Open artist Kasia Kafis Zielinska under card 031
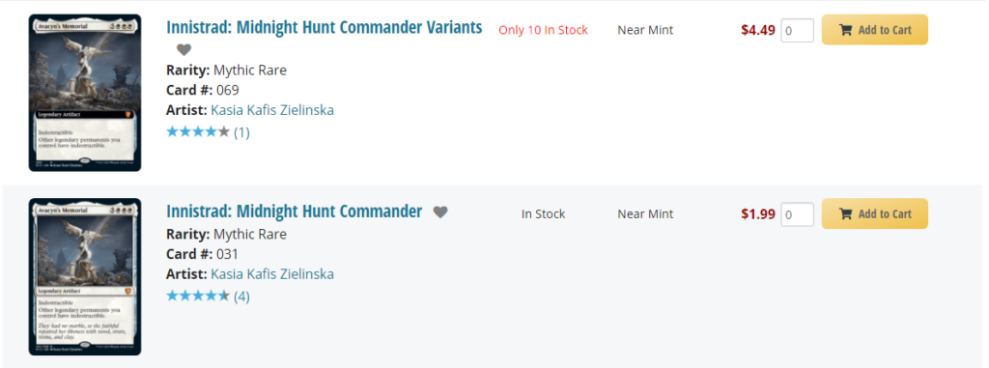Viewport: 989px width, 368px height. coord(272,274)
